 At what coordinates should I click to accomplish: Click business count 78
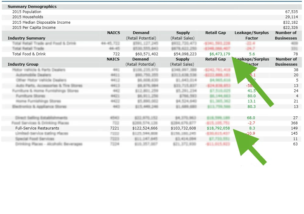click(295, 54)
